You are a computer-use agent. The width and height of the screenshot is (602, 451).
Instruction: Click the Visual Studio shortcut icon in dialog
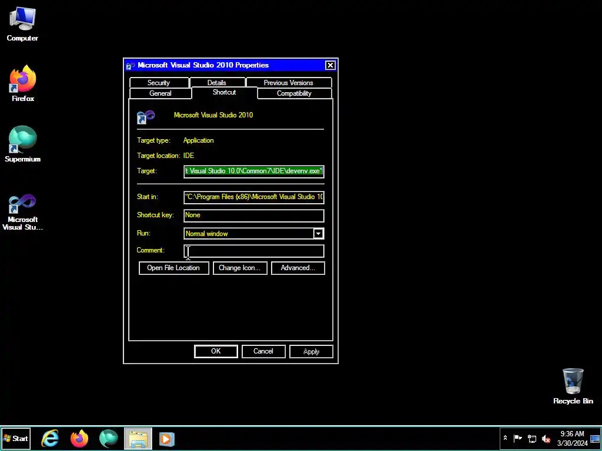pyautogui.click(x=146, y=117)
